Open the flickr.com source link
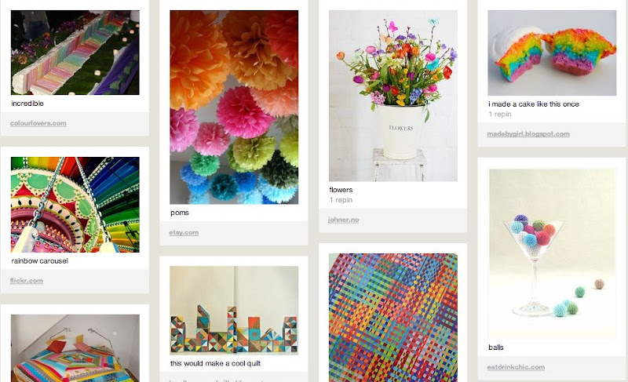 coord(27,280)
